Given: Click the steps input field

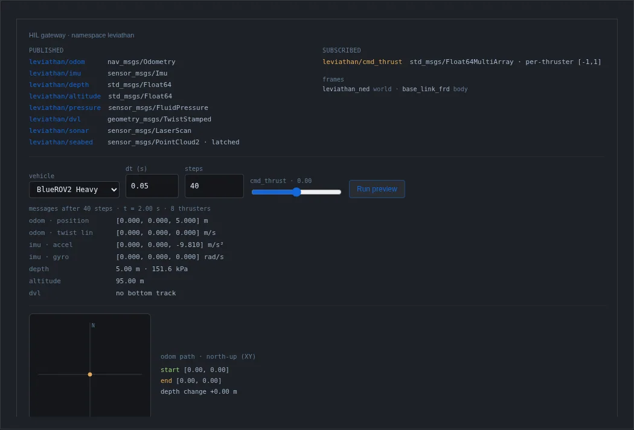Looking at the screenshot, I should 214,185.
